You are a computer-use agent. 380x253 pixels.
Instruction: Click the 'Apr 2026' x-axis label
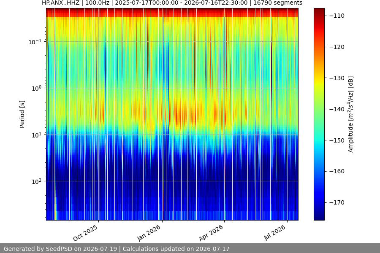click(x=211, y=233)
